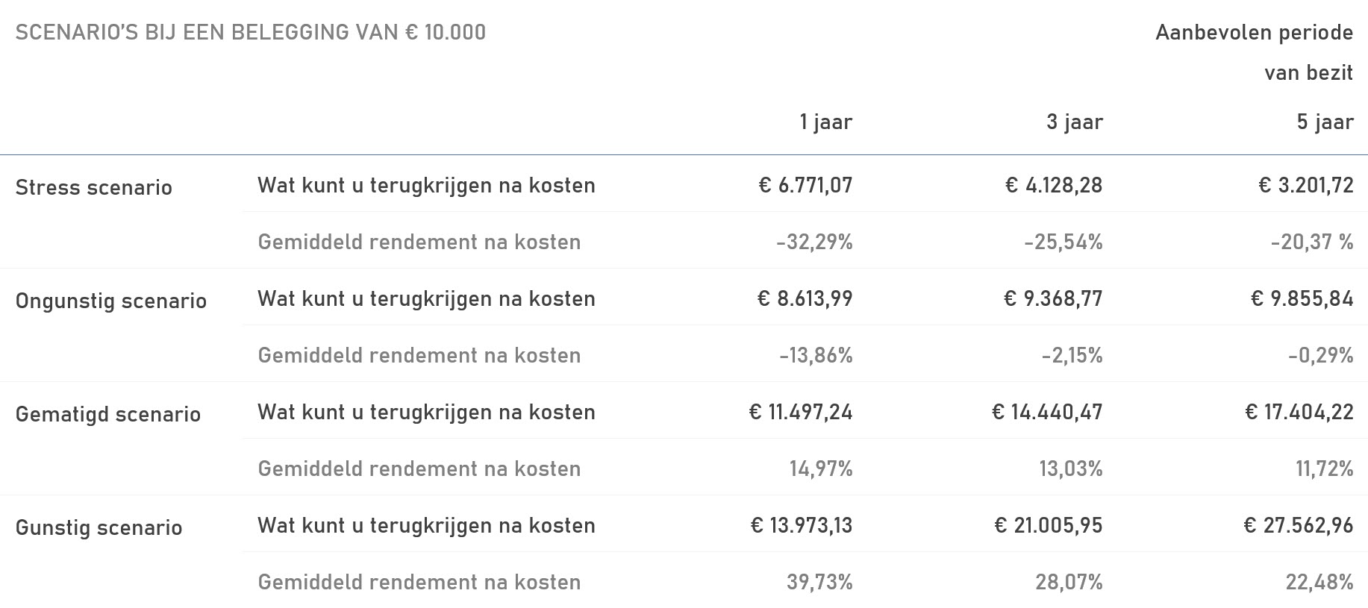Screen dimensions: 1368x608
Task: Select the Aanbevolen periode van bezit header
Action: tap(1255, 53)
